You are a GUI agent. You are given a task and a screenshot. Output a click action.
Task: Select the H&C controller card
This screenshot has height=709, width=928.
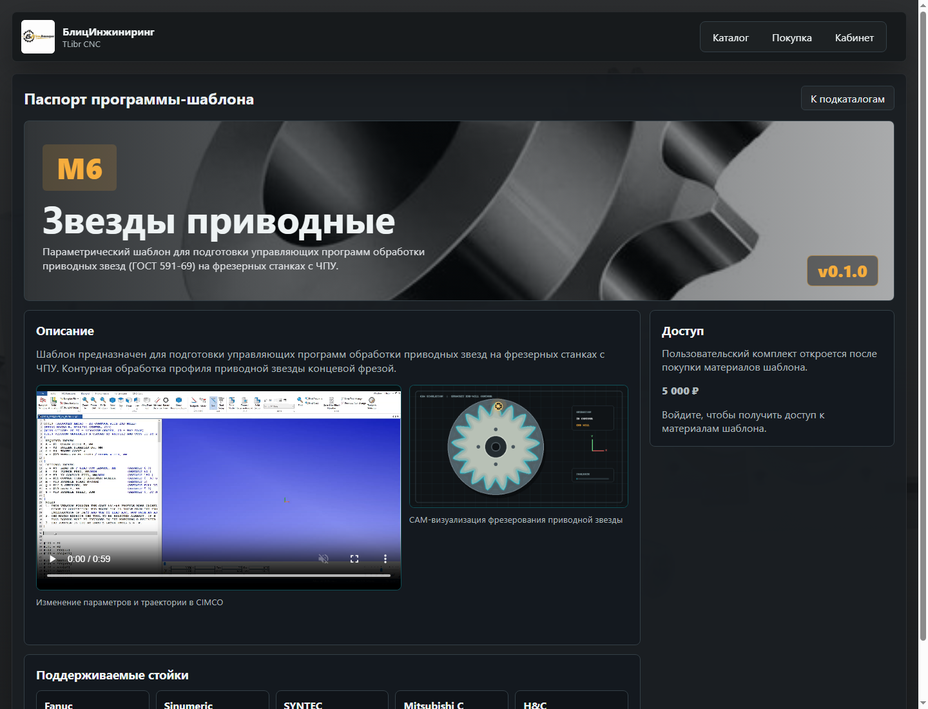[572, 700]
